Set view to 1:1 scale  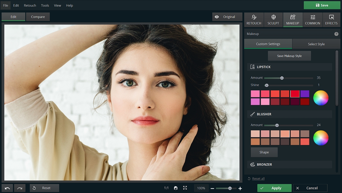[166, 188]
